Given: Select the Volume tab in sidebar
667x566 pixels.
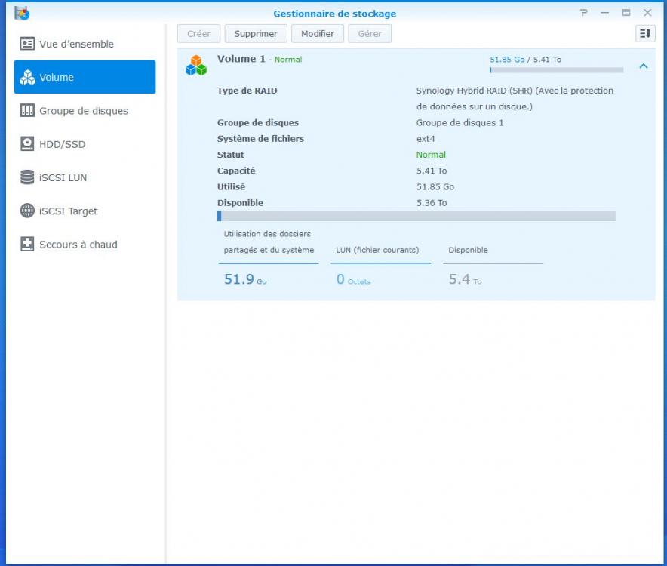Looking at the screenshot, I should (x=85, y=77).
